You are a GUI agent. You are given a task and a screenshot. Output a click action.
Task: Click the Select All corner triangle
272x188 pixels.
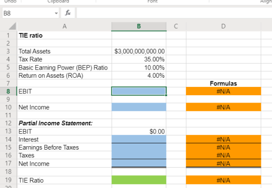point(13,26)
